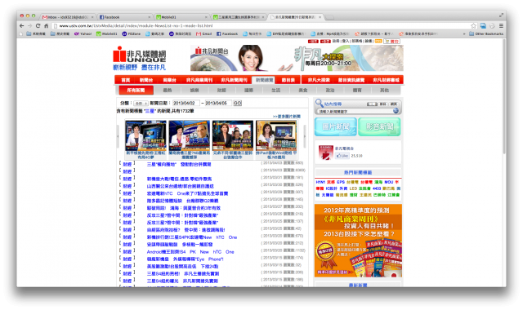Select the 美食 news category tab
Image resolution: width=523 pixels, height=310 pixels.
tap(303, 91)
